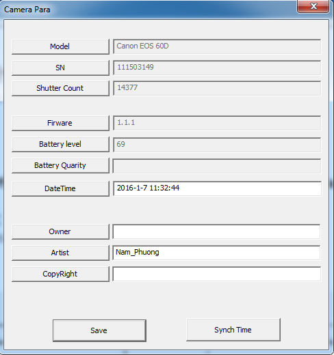This screenshot has width=334, height=355.
Task: Click the CopyRight label button
Action: pos(60,274)
